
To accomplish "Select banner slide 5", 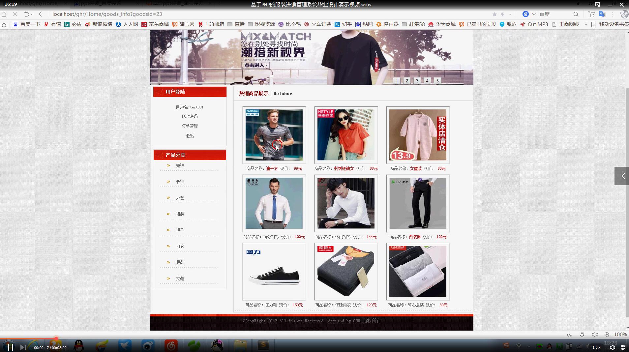I will (438, 81).
